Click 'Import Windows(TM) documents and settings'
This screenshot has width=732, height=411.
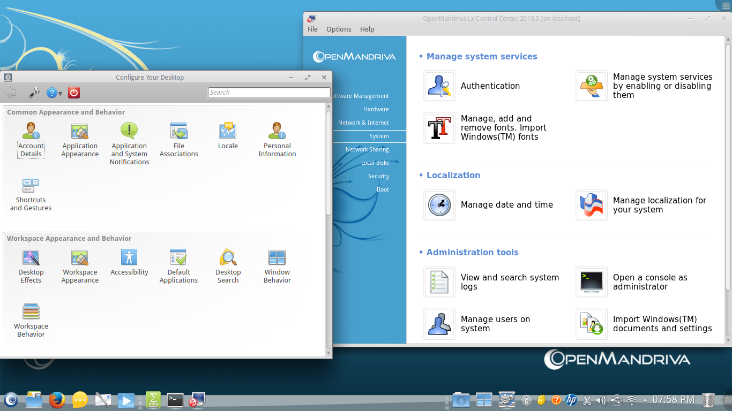pos(662,324)
